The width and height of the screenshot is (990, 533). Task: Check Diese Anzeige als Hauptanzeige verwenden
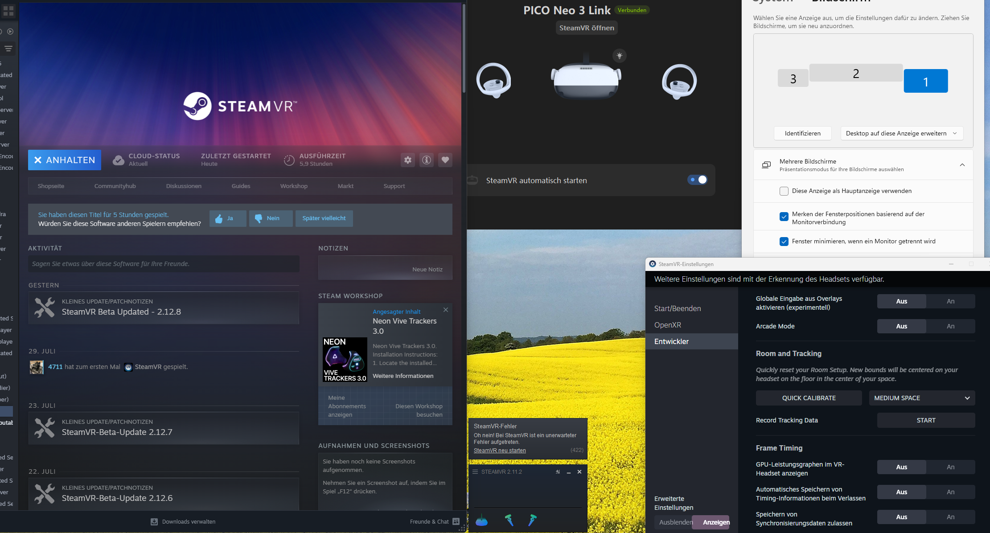click(x=784, y=191)
